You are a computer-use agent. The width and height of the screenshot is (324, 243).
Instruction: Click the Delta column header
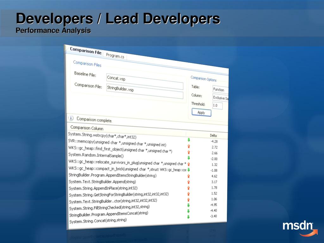213,135
